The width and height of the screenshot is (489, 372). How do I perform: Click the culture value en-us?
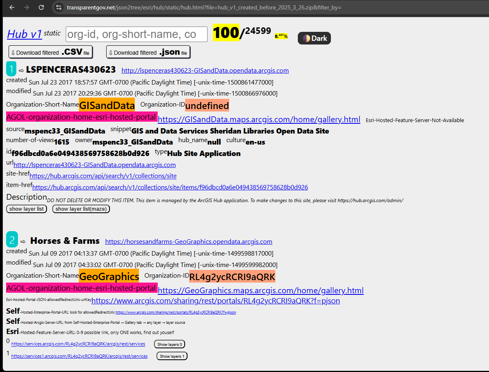(x=255, y=142)
